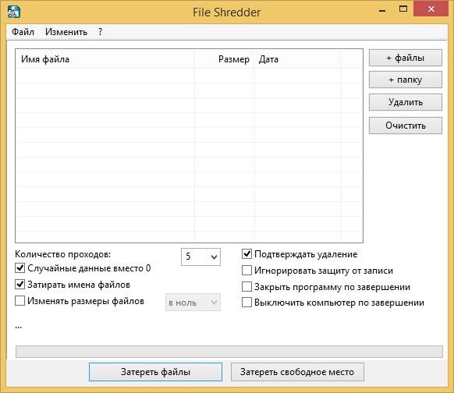Image resolution: width=454 pixels, height=393 pixels.
Task: Open the Изменить menu
Action: [x=66, y=32]
